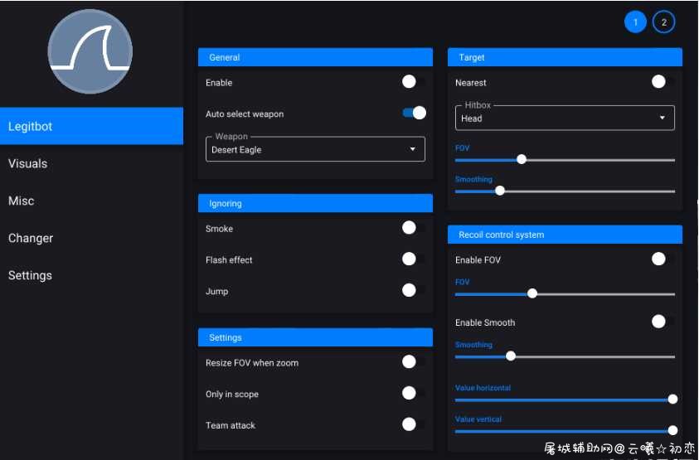Turn on Flash effect toggle

tap(413, 259)
